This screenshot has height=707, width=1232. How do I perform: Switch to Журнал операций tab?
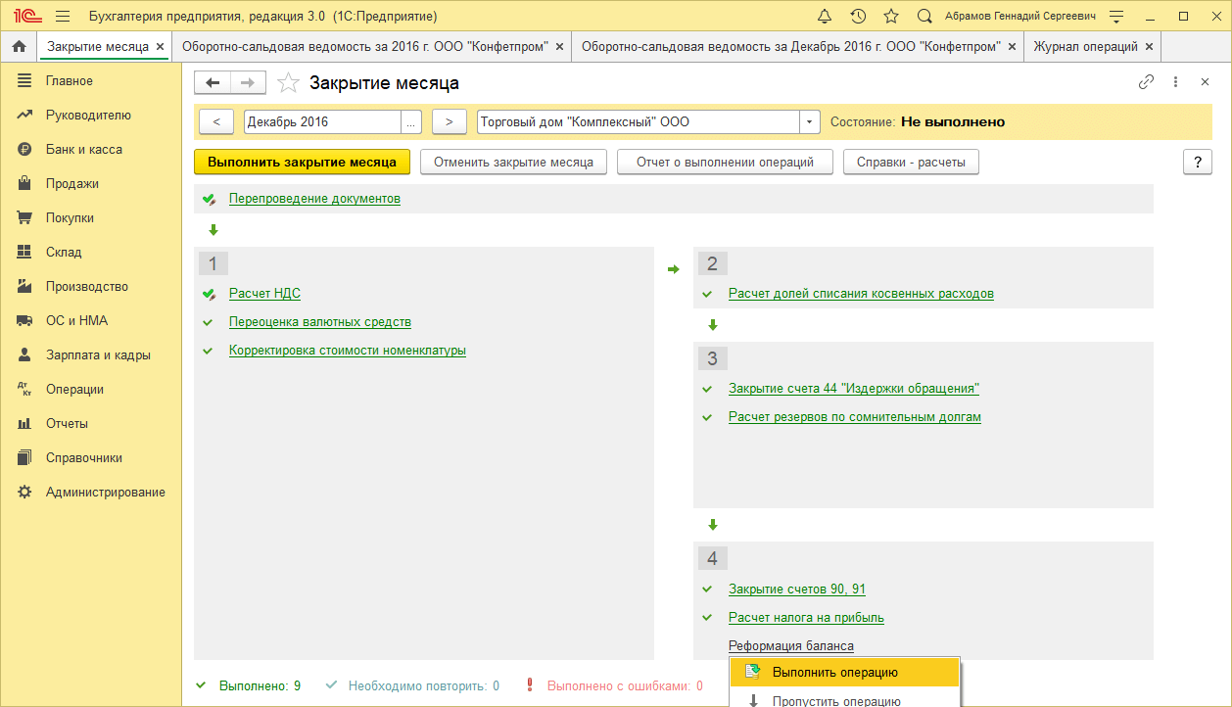tap(1085, 47)
